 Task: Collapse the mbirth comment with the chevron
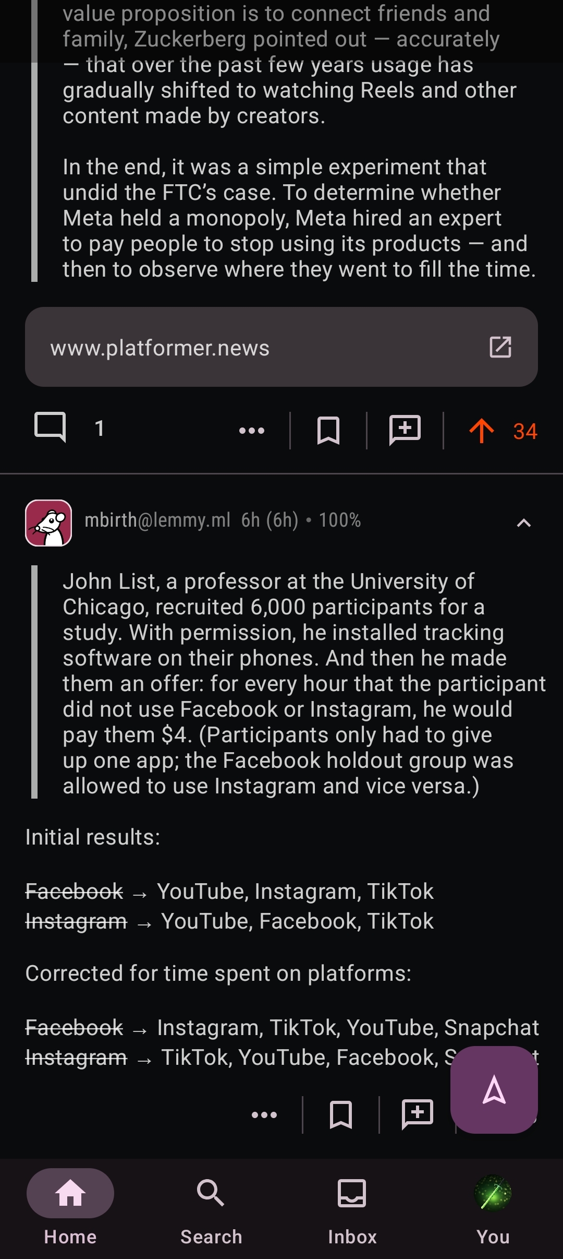coord(524,523)
